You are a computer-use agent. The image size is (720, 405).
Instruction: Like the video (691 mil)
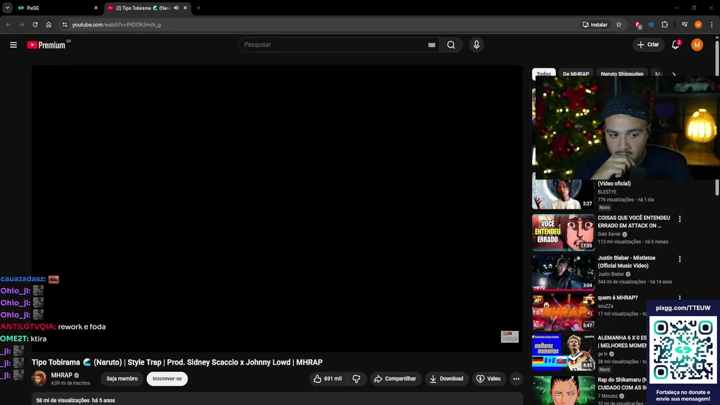pos(328,379)
